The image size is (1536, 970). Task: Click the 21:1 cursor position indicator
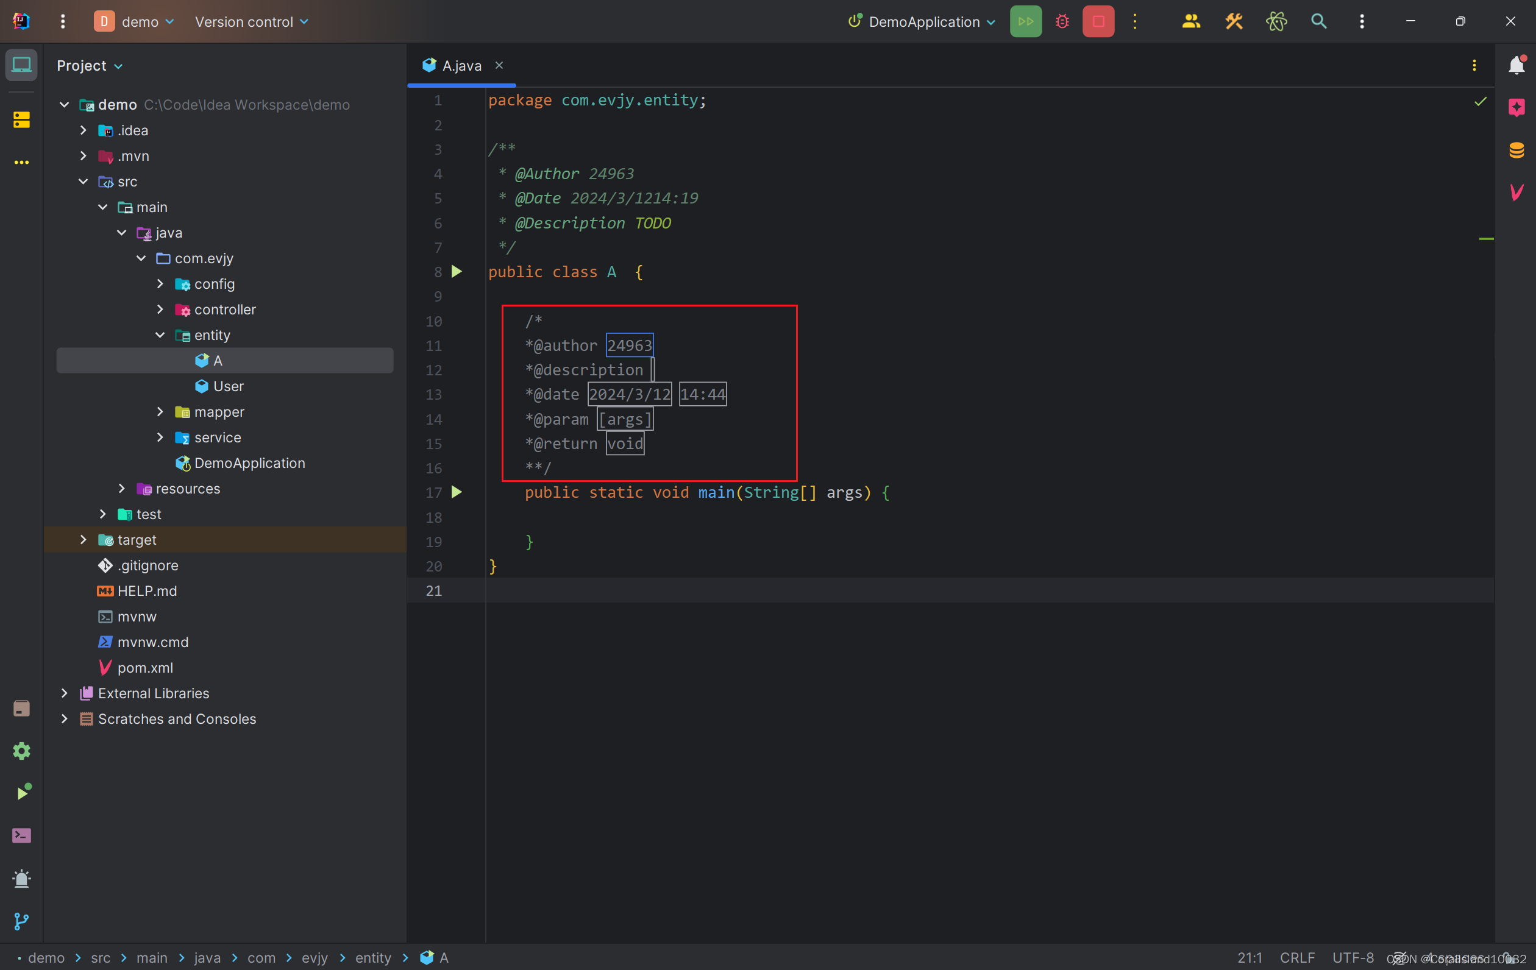coord(1249,958)
